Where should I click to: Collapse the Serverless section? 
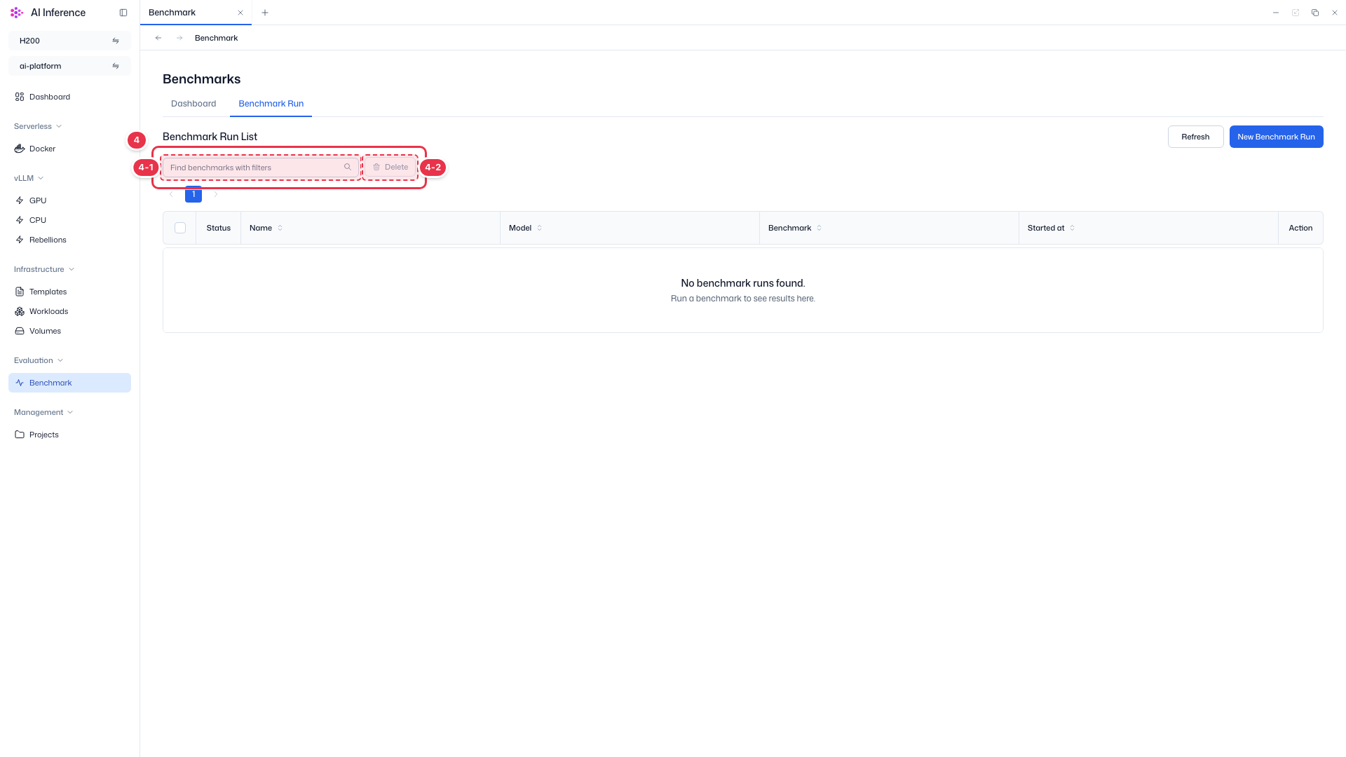pyautogui.click(x=38, y=126)
